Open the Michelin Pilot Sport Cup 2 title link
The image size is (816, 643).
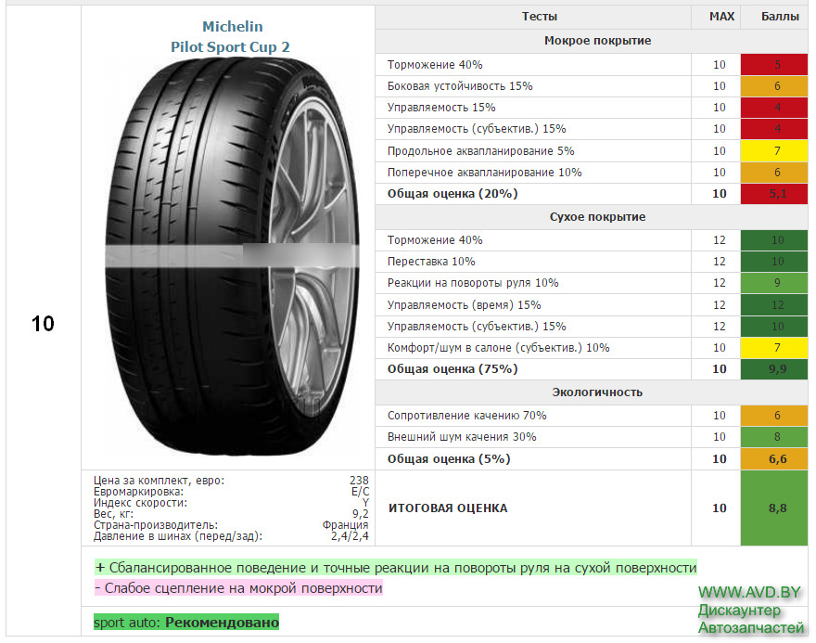(x=231, y=36)
